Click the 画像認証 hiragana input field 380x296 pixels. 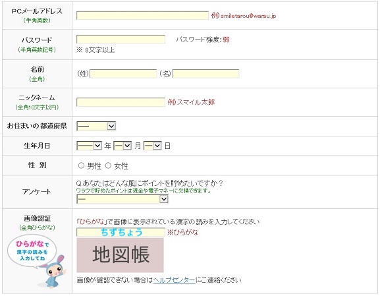point(121,232)
